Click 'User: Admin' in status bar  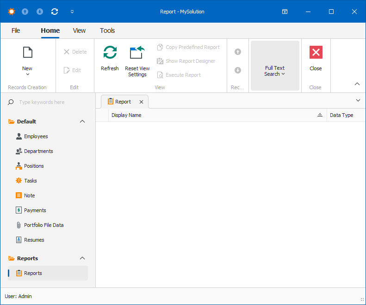point(18,296)
